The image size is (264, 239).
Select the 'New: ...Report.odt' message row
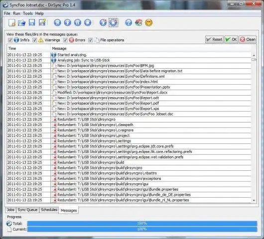[x=129, y=98]
